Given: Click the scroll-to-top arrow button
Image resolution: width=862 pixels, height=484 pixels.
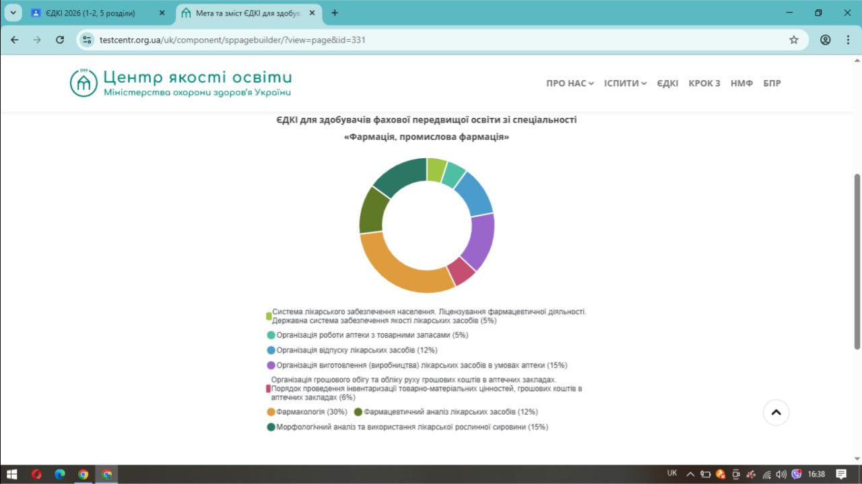Looking at the screenshot, I should click(x=776, y=413).
